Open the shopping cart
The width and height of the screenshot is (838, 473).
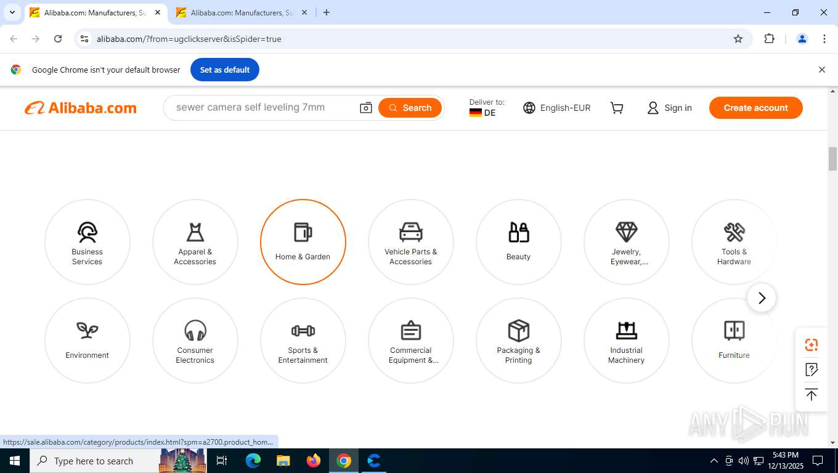617,108
